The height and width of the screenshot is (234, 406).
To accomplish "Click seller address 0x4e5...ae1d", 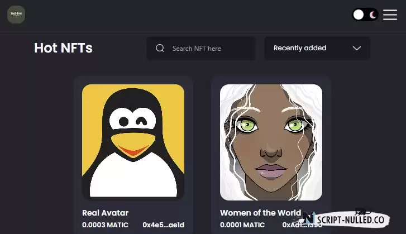I will 164,225.
